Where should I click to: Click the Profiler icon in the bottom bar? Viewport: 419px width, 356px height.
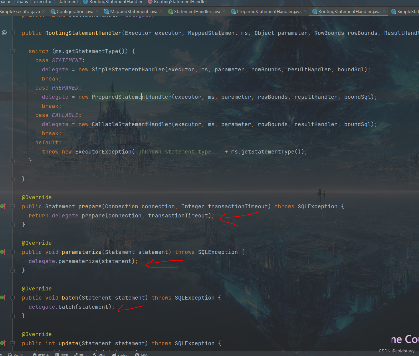[10, 355]
